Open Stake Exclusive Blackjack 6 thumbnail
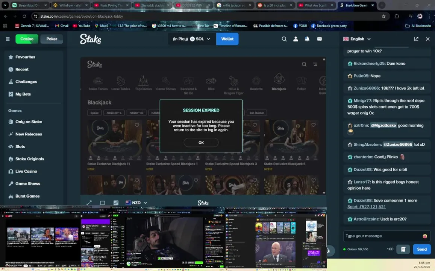This screenshot has width=435, height=271. [x=291, y=140]
